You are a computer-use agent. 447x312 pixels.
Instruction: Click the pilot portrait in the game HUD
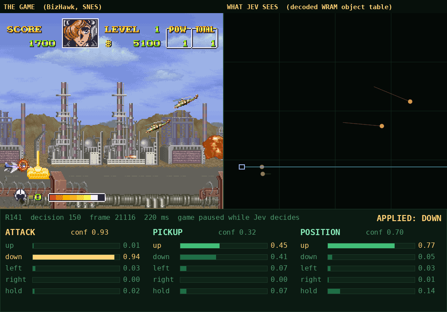(x=80, y=33)
